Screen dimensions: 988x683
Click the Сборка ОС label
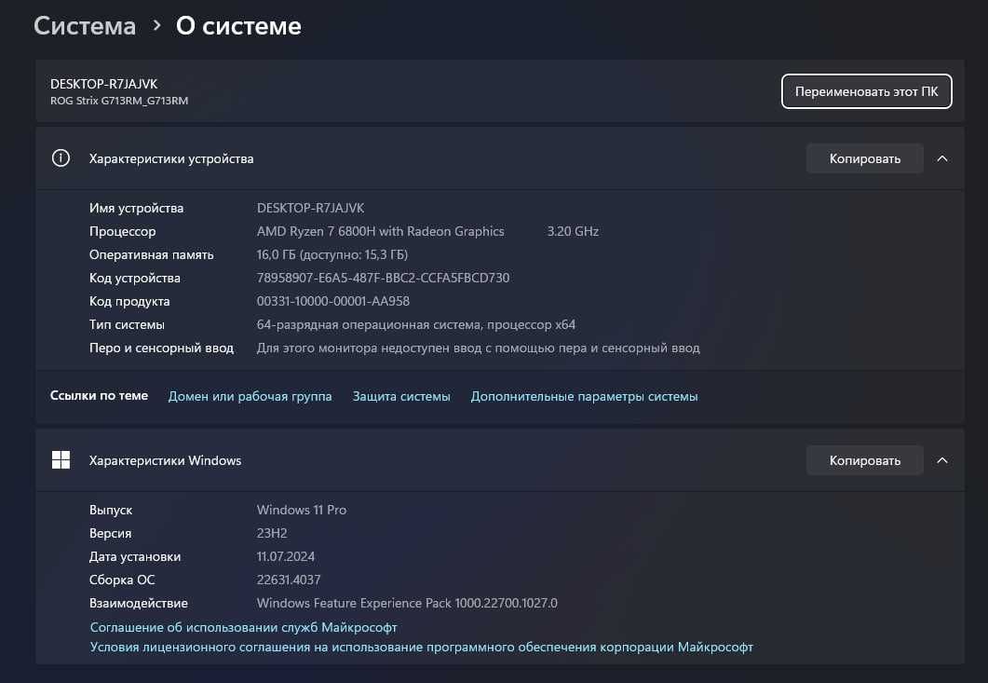(122, 580)
